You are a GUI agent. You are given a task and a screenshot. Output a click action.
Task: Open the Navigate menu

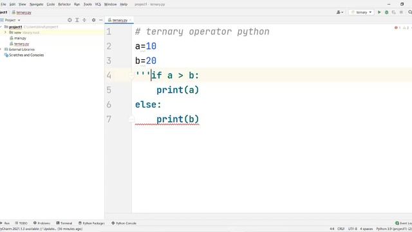tap(36, 5)
